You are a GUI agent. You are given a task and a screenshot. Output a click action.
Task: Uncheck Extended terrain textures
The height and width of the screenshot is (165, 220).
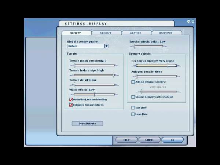[71, 105]
